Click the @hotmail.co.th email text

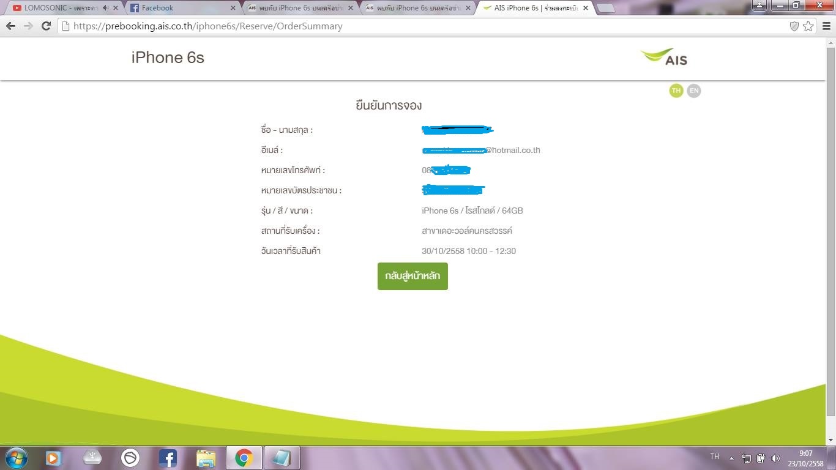click(x=513, y=150)
